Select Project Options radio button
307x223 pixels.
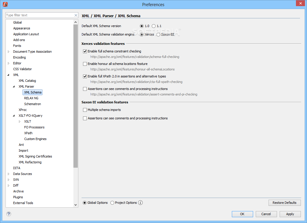[112, 203]
